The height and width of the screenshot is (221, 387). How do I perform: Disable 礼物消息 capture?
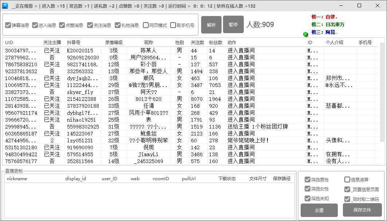pyautogui.click(x=117, y=25)
